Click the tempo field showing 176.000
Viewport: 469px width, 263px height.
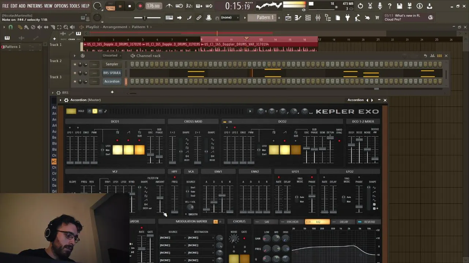pos(153,6)
